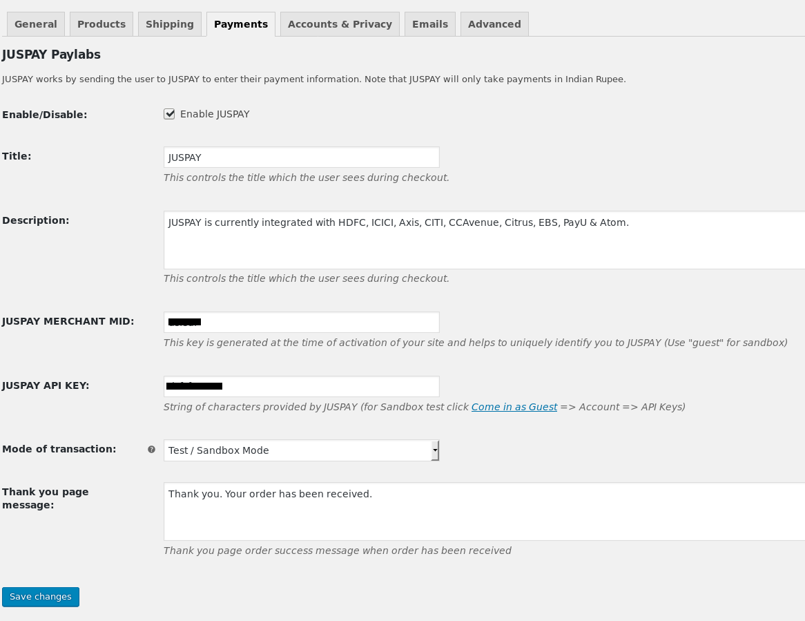The image size is (805, 621).
Task: Click the thank-you message helper description
Action: click(338, 551)
